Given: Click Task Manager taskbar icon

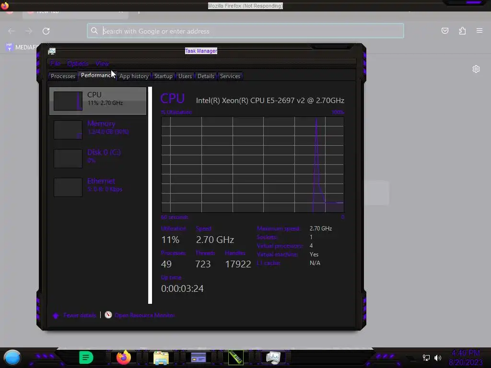Looking at the screenshot, I should pyautogui.click(x=273, y=357).
